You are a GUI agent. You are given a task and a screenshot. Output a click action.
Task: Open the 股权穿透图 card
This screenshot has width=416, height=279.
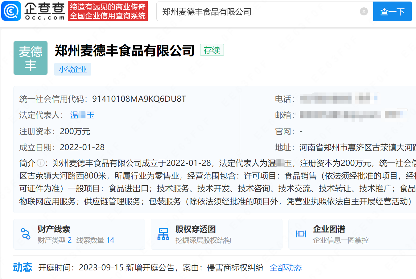click(x=216, y=234)
